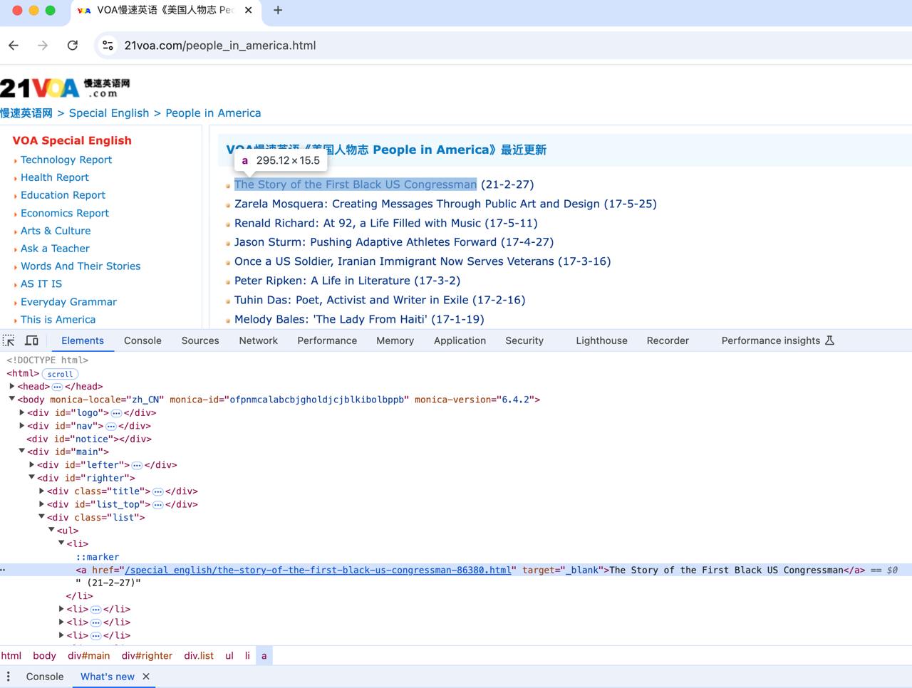Expand the head element node
Viewport: 912px width, 688px height.
tap(12, 386)
